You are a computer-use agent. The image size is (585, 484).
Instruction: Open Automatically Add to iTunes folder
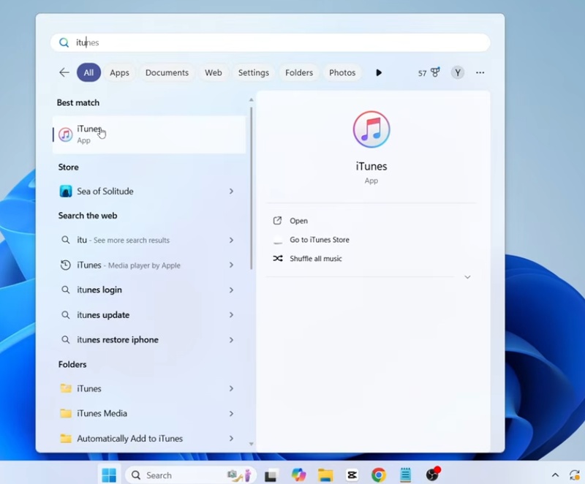click(x=149, y=439)
